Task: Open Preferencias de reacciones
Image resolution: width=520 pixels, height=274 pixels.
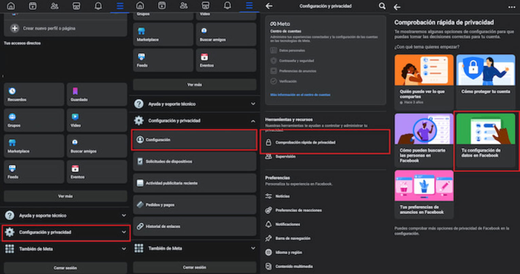Action: pyautogui.click(x=293, y=210)
